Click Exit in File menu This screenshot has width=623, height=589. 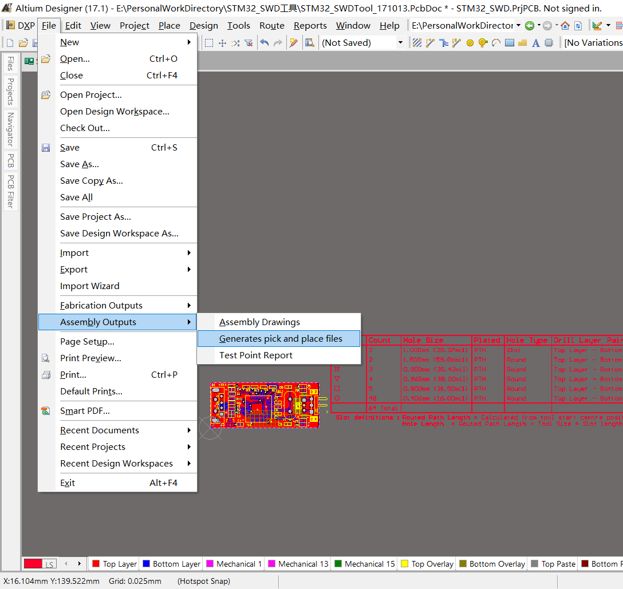coord(117,483)
